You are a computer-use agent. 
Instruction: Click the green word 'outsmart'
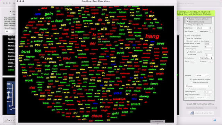(x=71, y=62)
